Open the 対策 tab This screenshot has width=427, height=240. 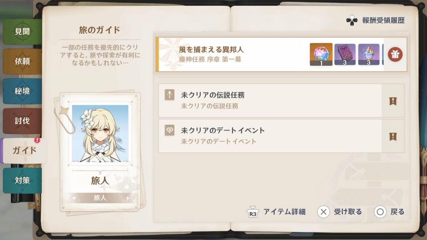click(x=22, y=180)
